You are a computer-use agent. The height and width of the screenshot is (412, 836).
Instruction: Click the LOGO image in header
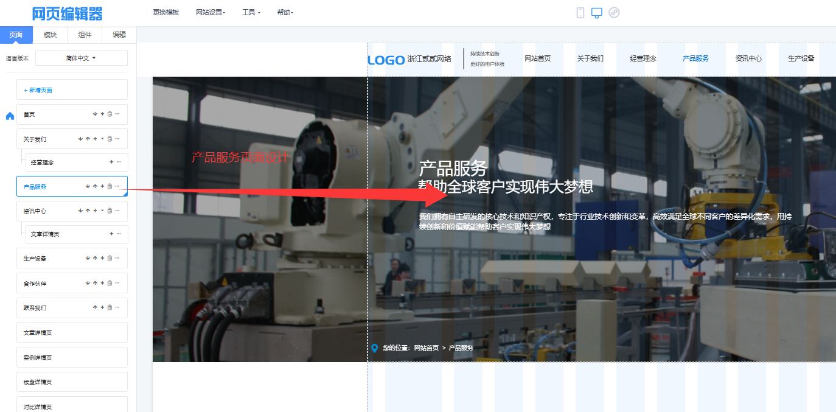coord(386,60)
